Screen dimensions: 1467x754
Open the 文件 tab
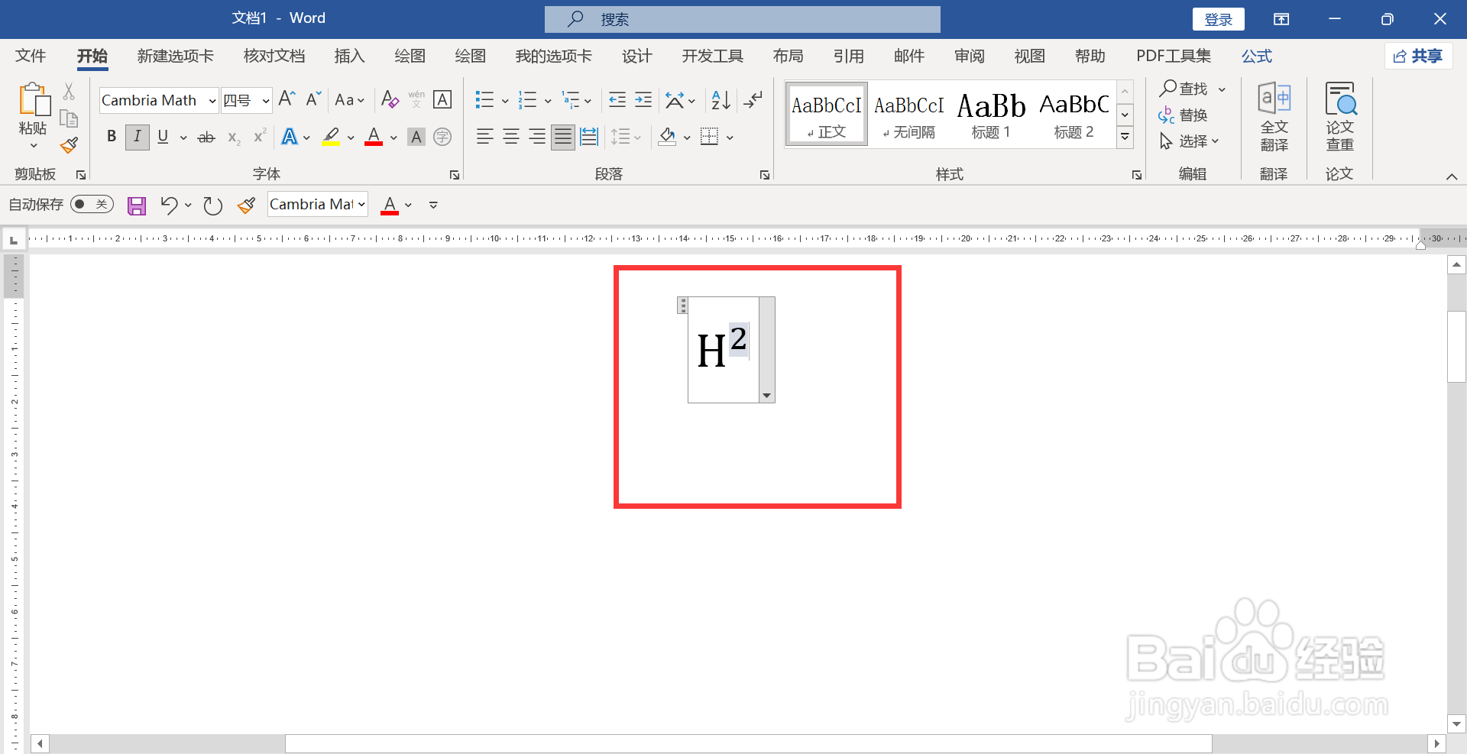31,56
